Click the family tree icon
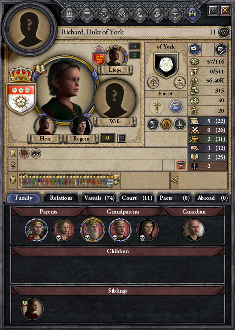 153,82
